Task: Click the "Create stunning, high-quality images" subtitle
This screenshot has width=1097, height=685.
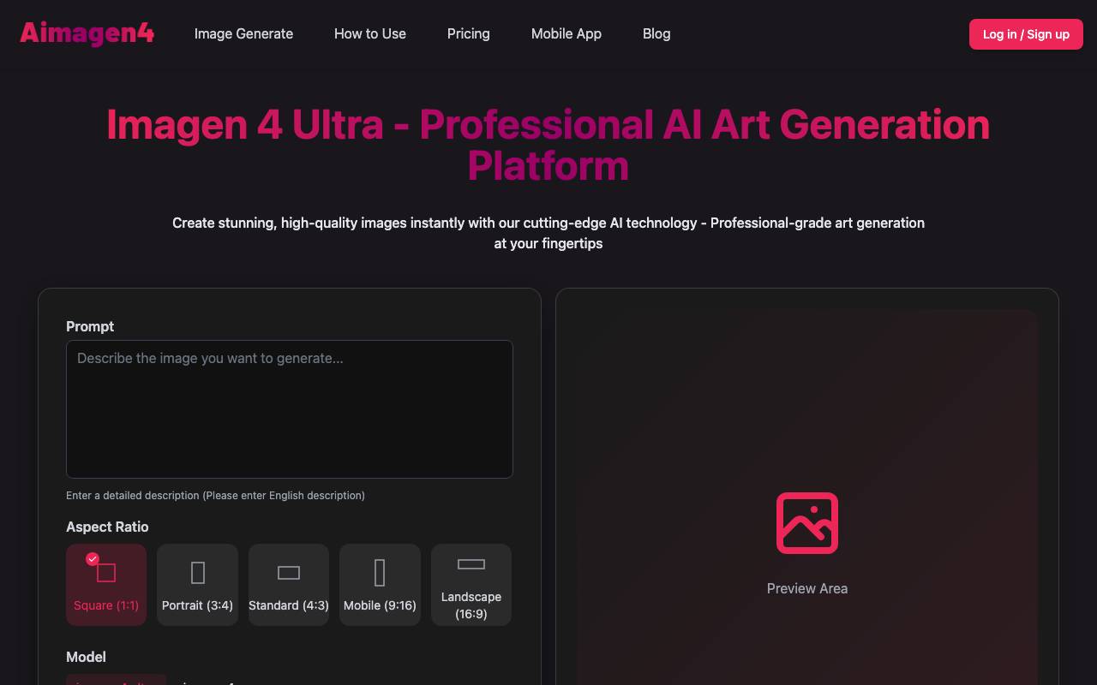Action: point(548,233)
